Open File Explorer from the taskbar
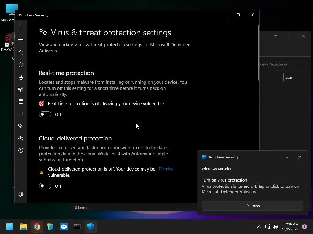The height and width of the screenshot is (234, 313). [x=23, y=227]
